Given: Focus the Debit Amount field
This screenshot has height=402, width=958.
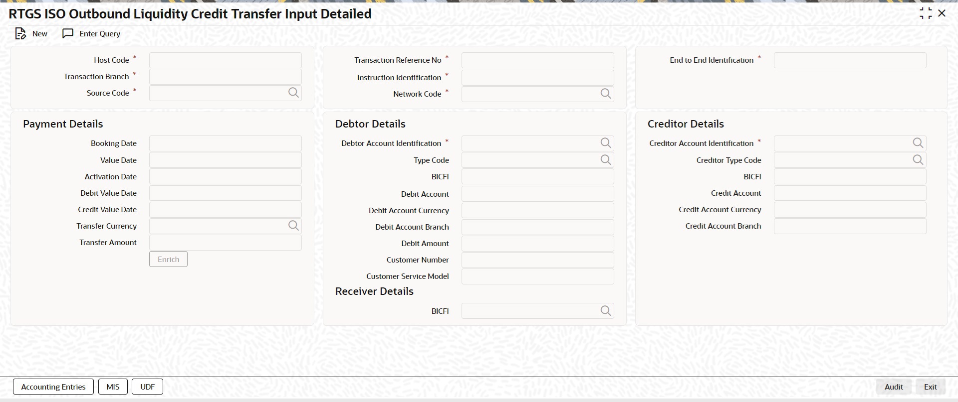Looking at the screenshot, I should click(x=538, y=244).
